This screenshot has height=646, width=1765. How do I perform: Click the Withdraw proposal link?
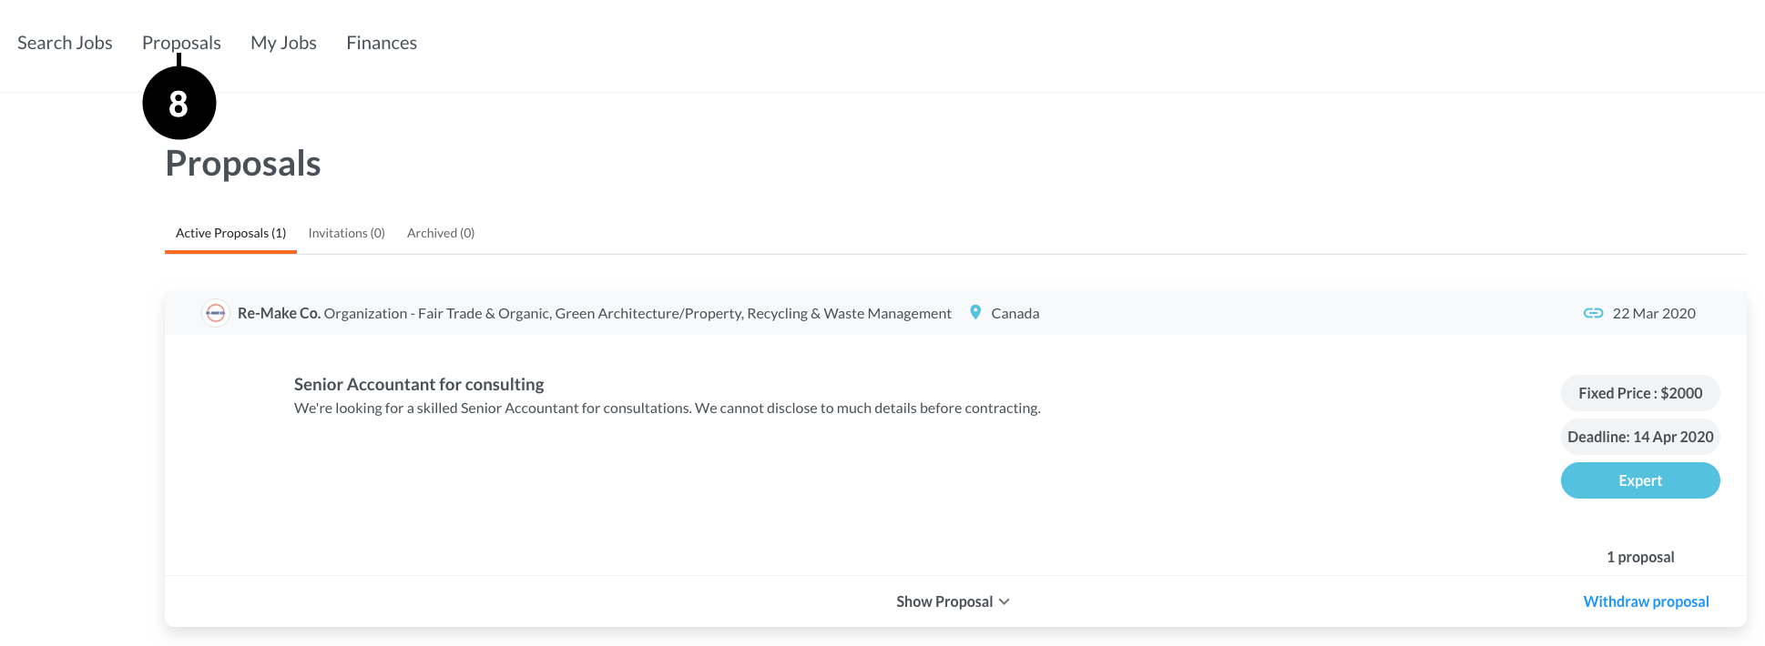click(x=1646, y=601)
